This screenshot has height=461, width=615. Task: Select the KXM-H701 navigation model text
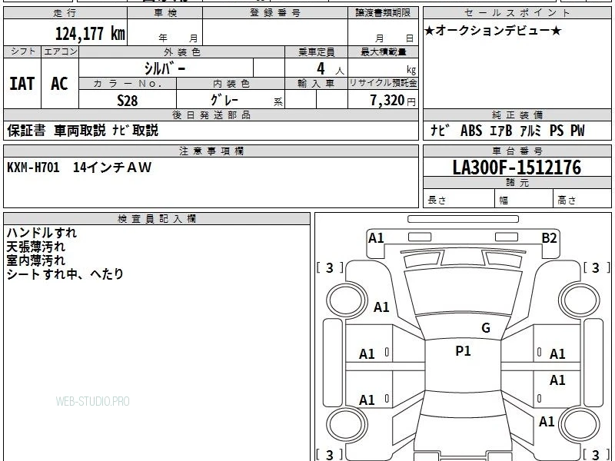33,167
